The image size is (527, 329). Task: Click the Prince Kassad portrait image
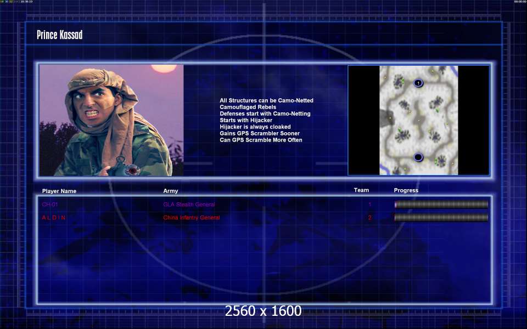pos(111,121)
